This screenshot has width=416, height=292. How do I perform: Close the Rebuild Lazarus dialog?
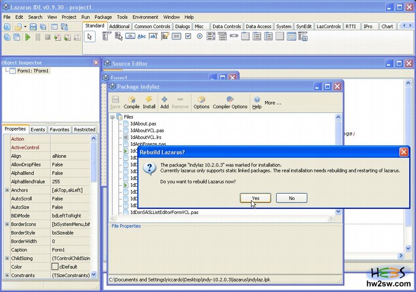click(x=404, y=152)
